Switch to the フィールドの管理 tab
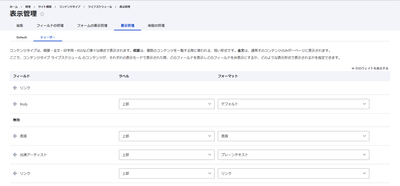This screenshot has width=400, height=186. [x=50, y=25]
